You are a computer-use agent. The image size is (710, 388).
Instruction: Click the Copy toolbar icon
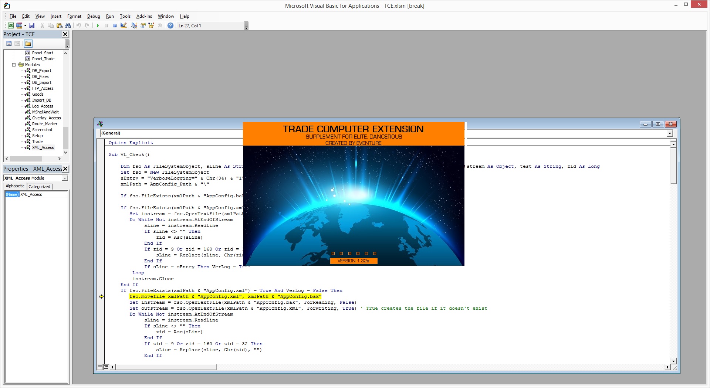click(51, 25)
